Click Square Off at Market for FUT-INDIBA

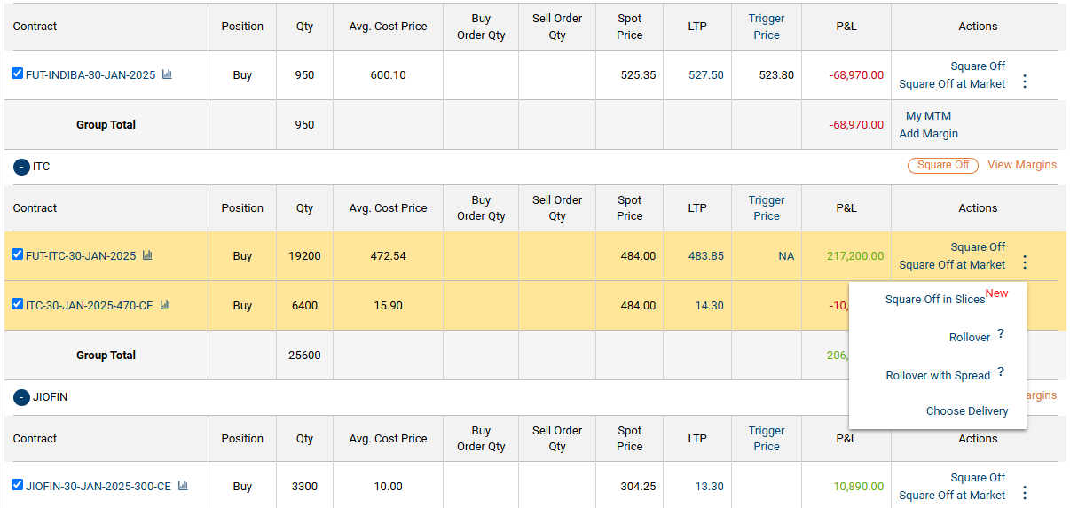[952, 84]
